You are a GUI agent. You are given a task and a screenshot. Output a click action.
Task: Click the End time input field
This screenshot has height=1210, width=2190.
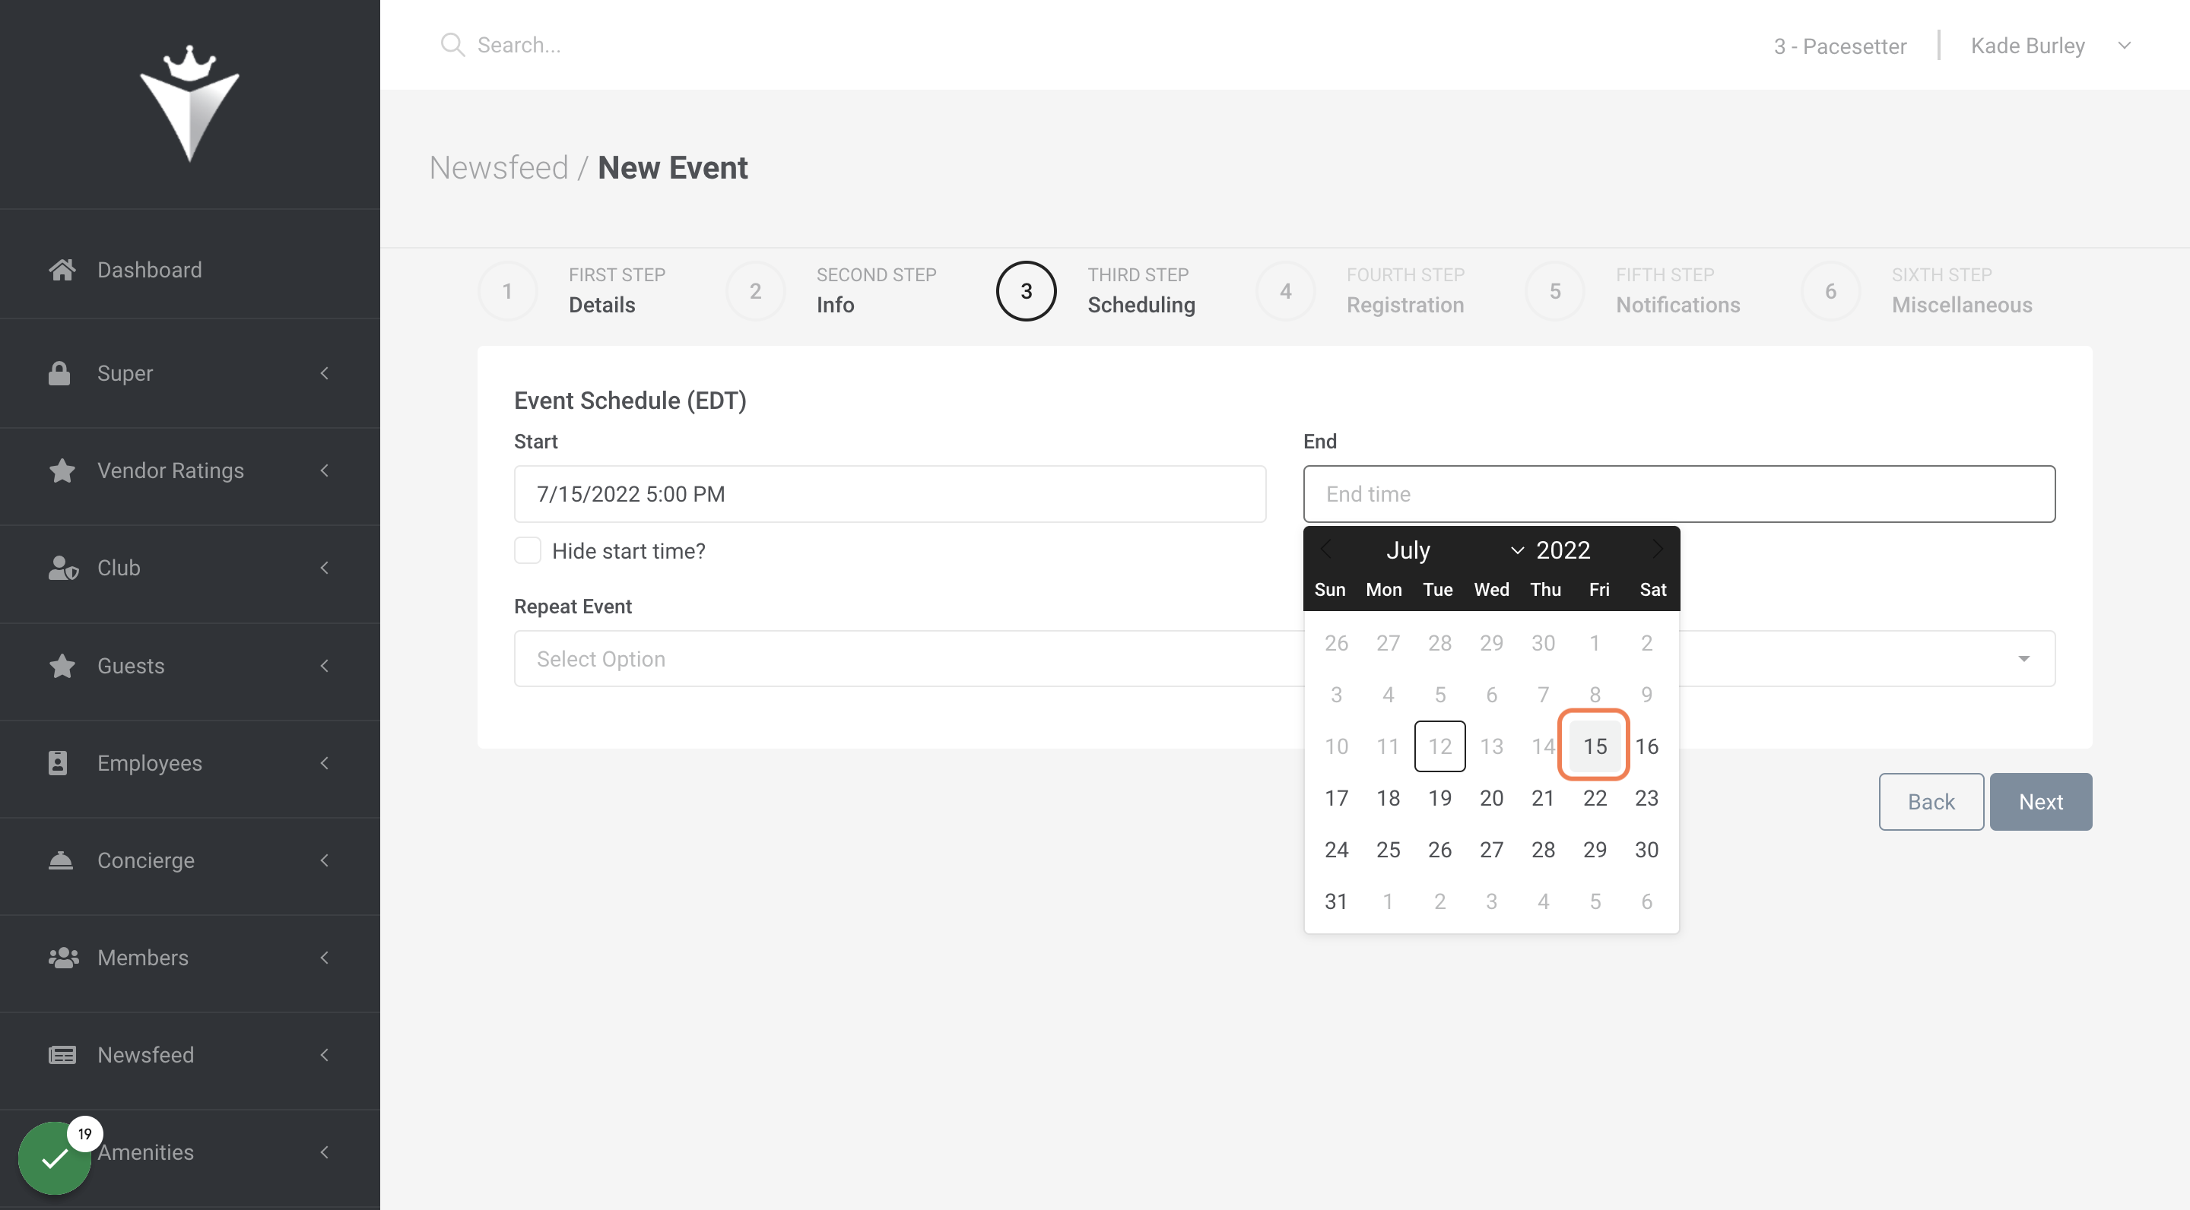[1679, 494]
